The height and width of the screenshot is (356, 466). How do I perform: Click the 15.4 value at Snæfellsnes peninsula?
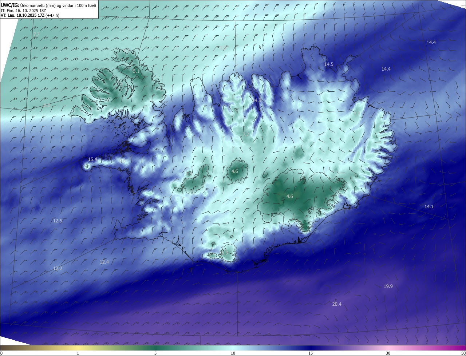93,159
